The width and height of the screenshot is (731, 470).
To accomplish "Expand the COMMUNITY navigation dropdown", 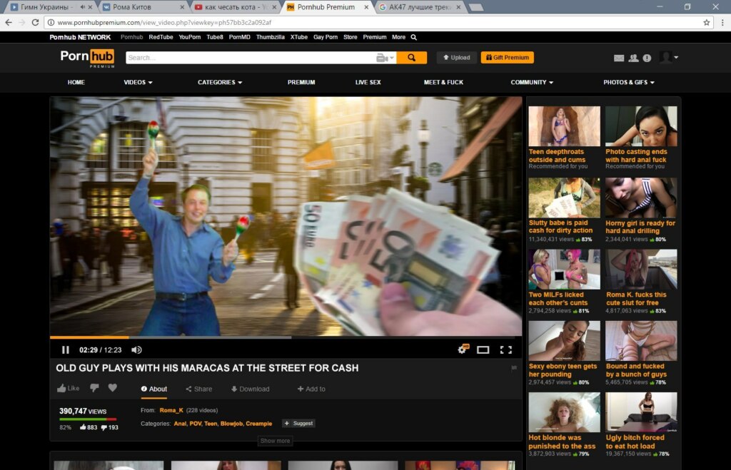I will (x=532, y=83).
